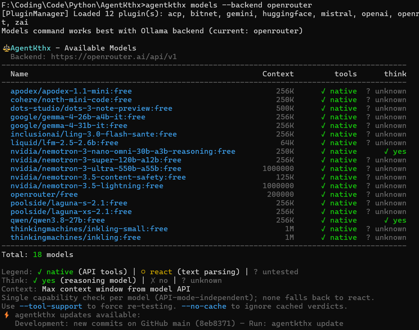419x330 pixels.
Task: Click "Run: agentkthx update" command text
Action: tap(296, 323)
